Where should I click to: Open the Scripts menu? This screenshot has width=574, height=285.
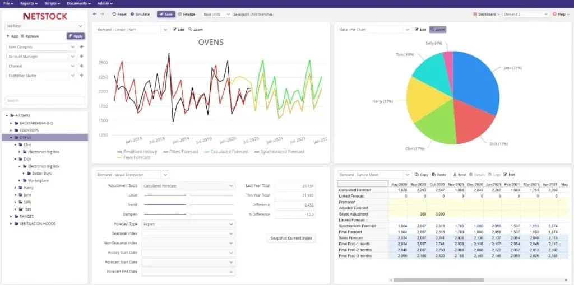[52, 3]
